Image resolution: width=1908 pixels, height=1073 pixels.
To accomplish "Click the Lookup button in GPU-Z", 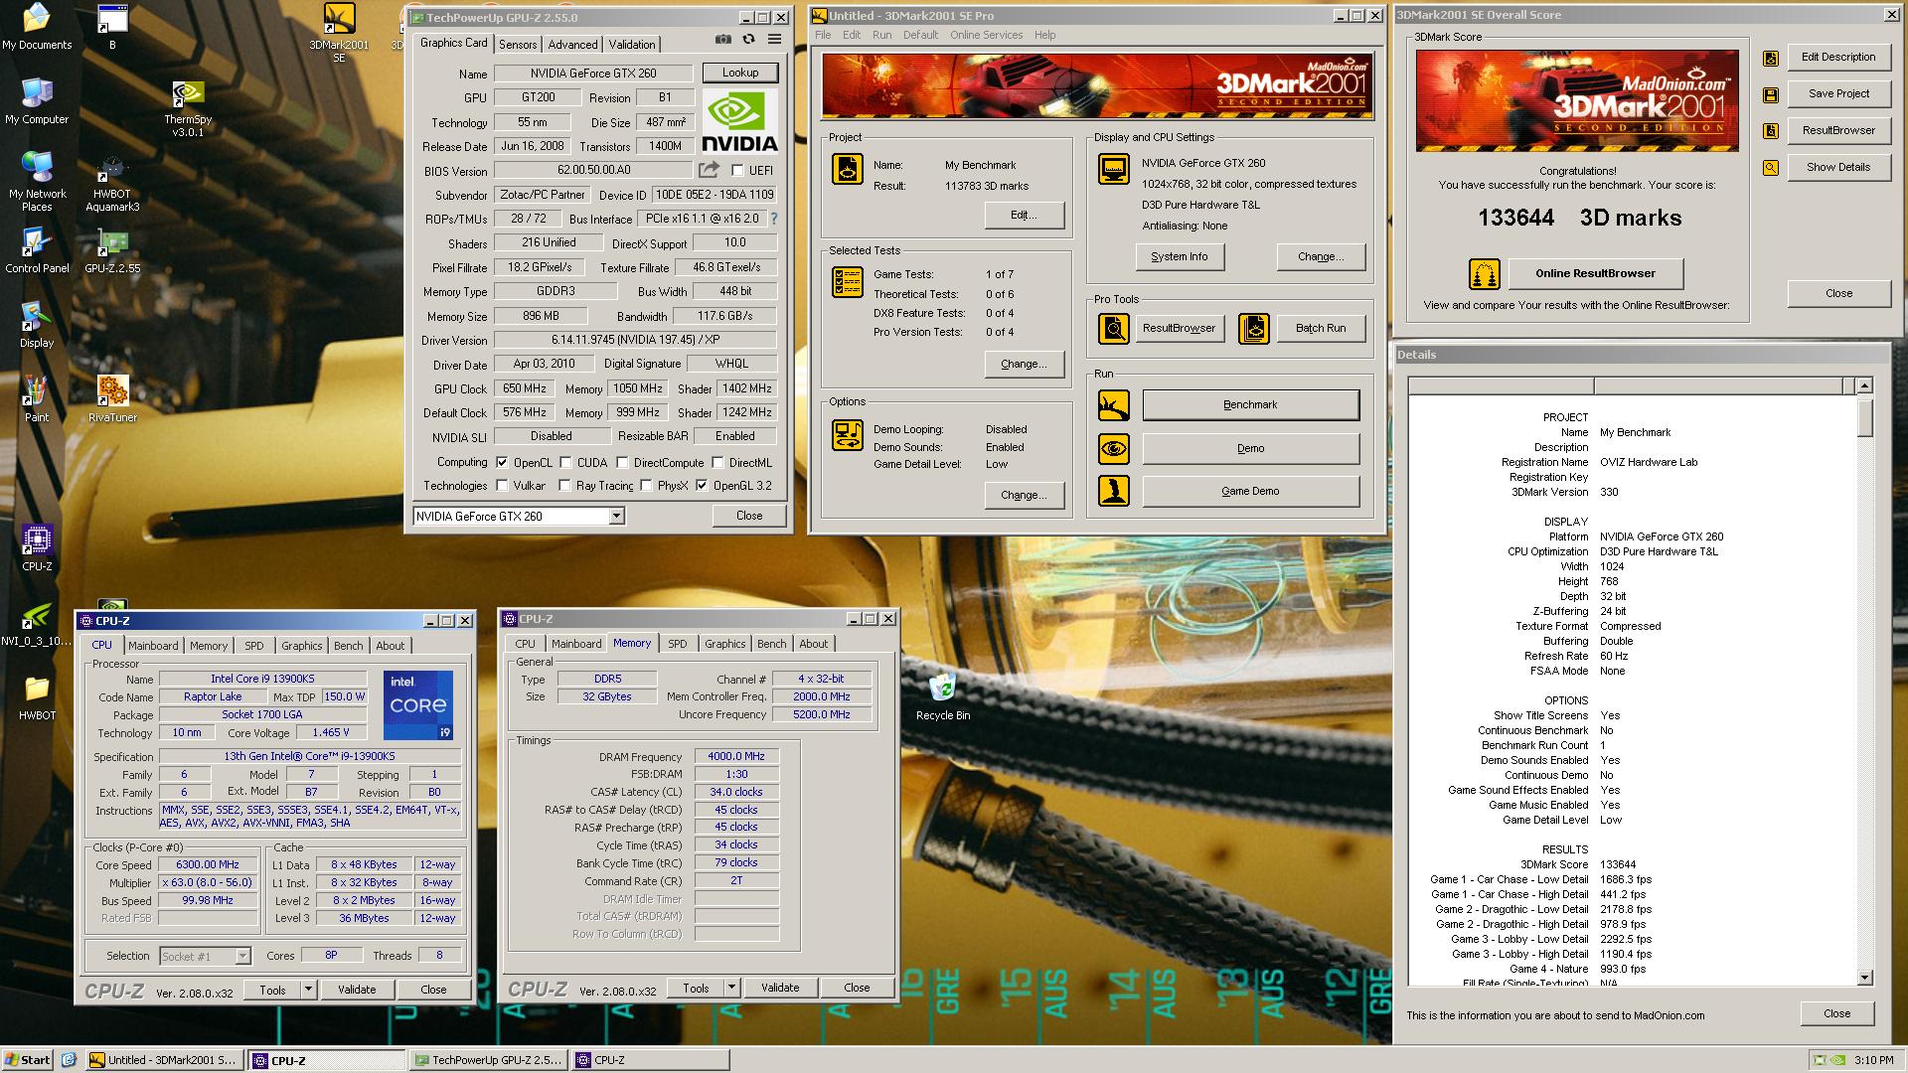I will pos(740,73).
